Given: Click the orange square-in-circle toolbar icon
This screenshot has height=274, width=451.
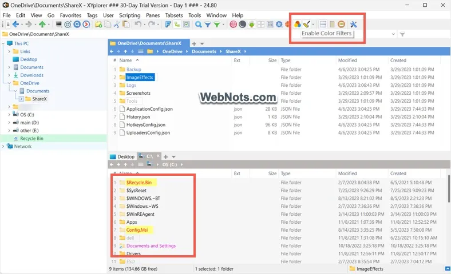Looking at the screenshot, I should click(342, 25).
